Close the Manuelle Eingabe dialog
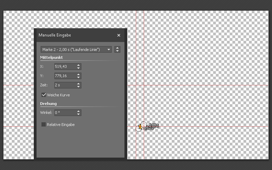Screen dimensions: 272x170 click(x=119, y=35)
